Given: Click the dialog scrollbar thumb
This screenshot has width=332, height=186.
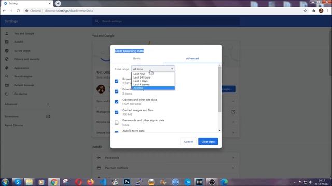Looking at the screenshot, I should tap(219, 89).
